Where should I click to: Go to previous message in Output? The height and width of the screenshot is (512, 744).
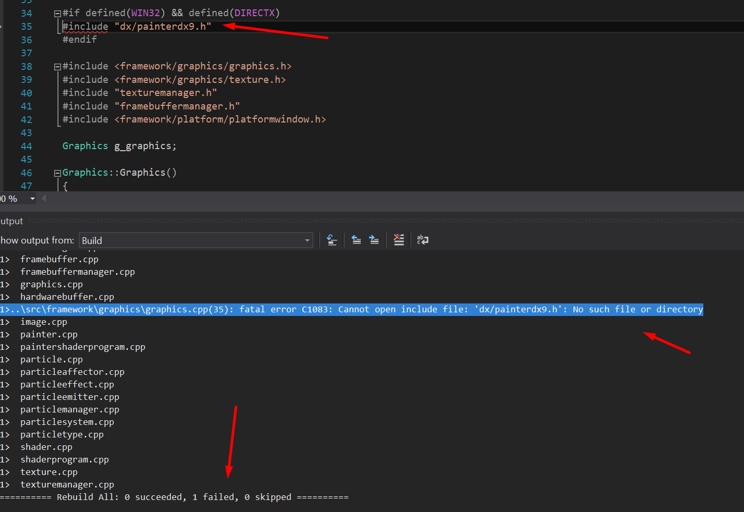tap(356, 240)
